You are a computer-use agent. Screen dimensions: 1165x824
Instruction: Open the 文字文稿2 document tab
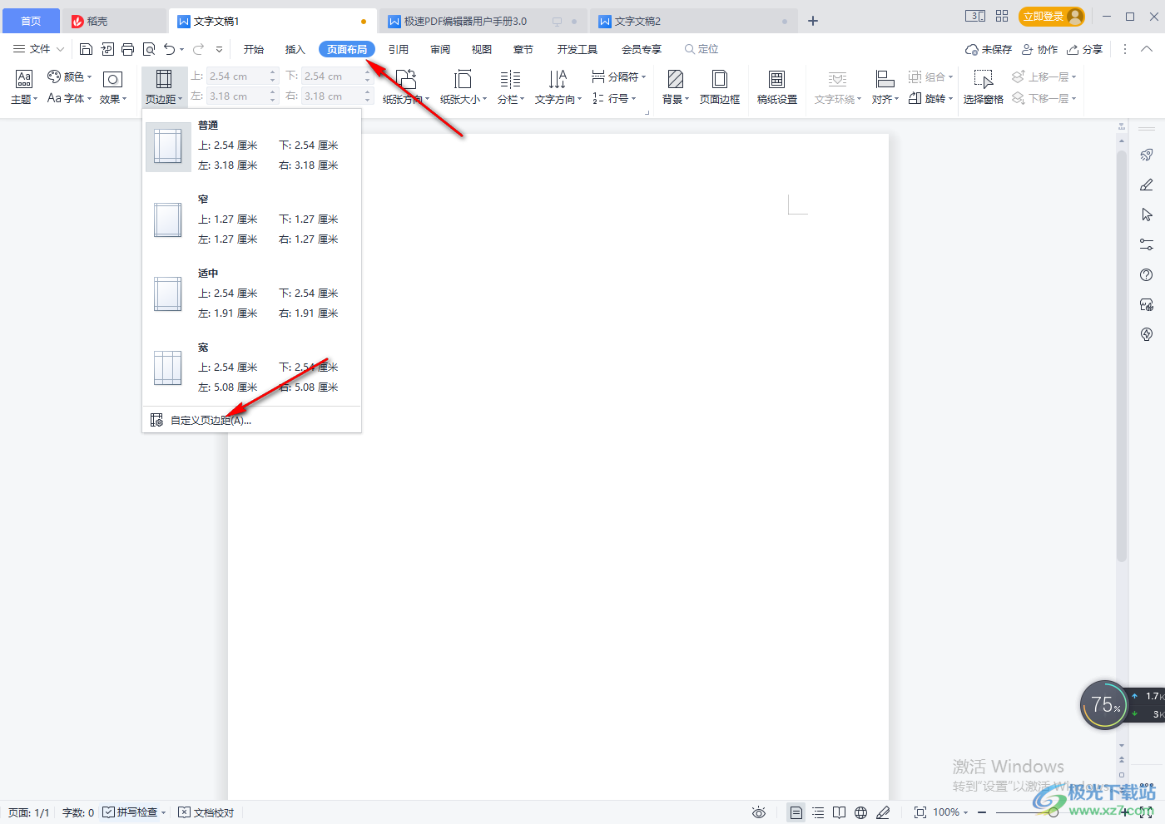click(692, 21)
